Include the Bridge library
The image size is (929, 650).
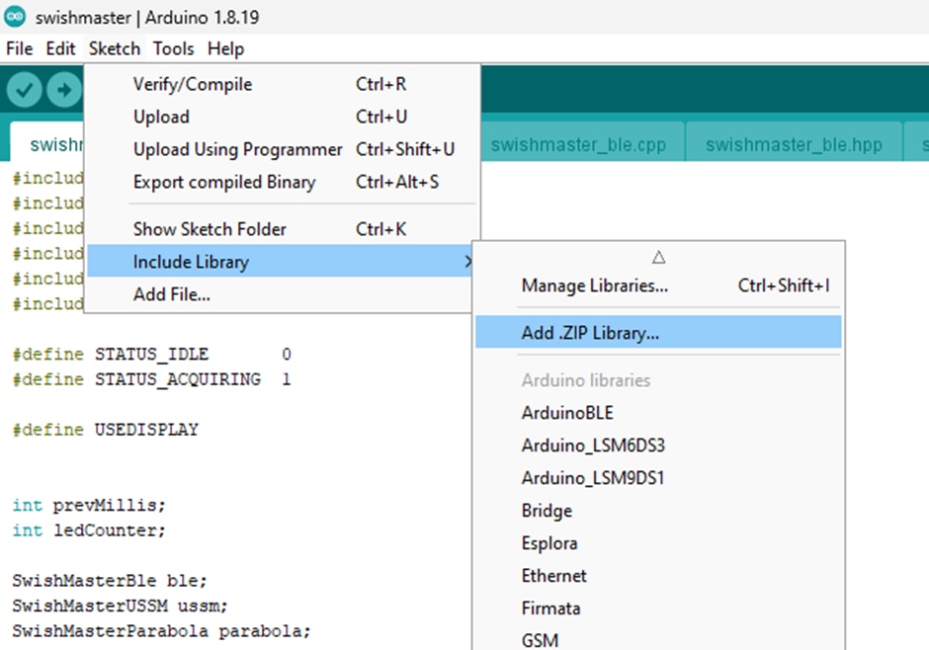pyautogui.click(x=658, y=511)
